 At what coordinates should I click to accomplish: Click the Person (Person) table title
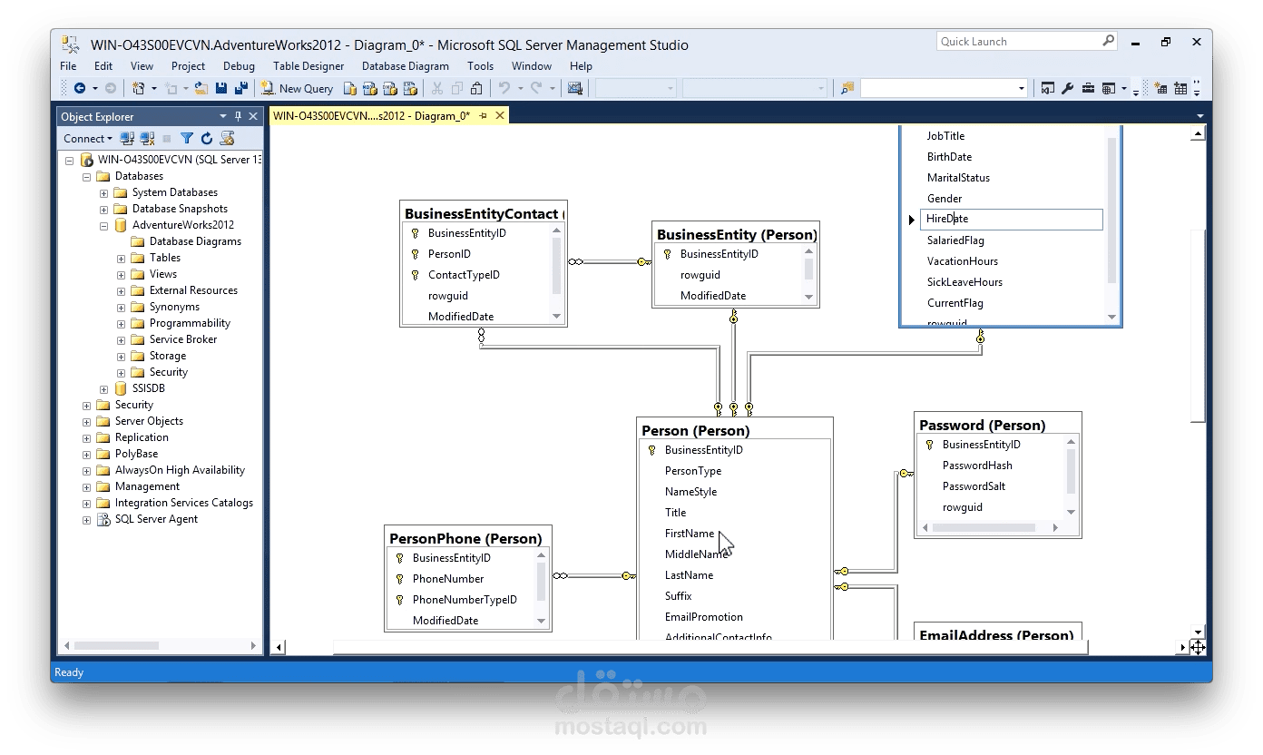(x=695, y=431)
